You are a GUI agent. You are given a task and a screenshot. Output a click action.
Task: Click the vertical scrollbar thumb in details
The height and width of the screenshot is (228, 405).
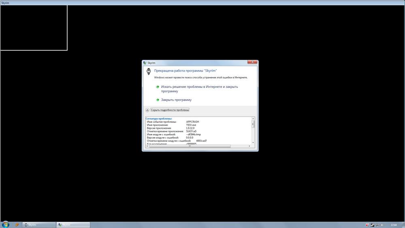click(253, 124)
